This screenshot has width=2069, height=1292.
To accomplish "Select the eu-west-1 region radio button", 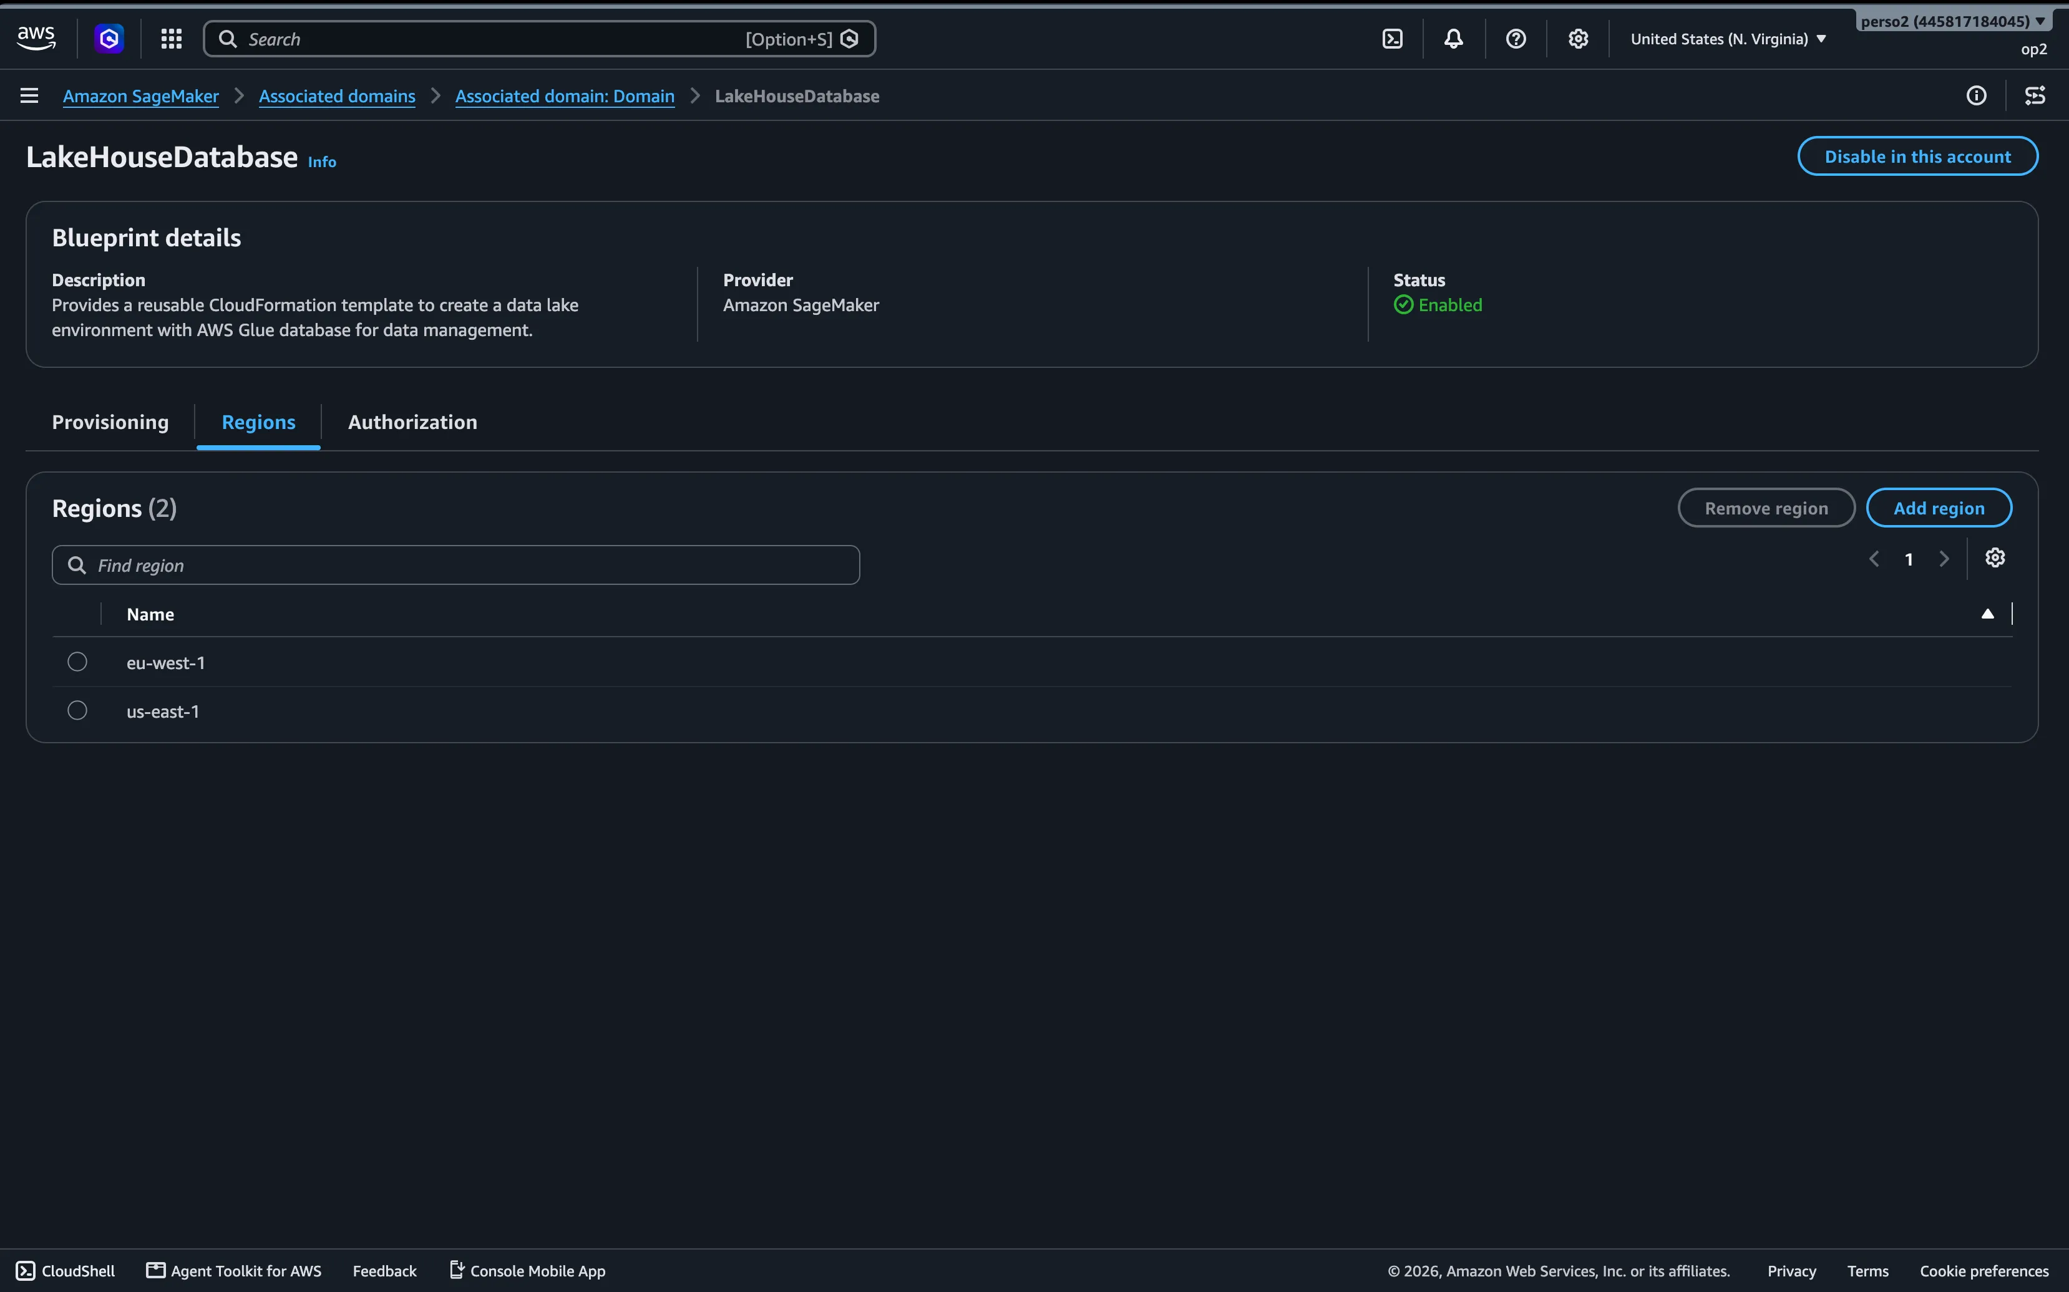I will point(77,662).
